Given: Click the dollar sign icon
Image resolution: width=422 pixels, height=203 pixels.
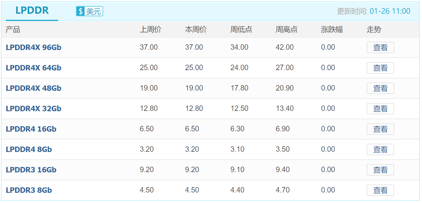Looking at the screenshot, I should (x=80, y=11).
